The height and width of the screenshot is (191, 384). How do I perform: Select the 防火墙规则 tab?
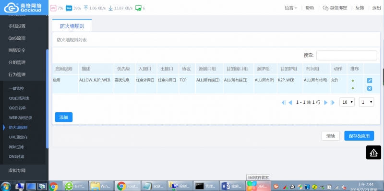coord(72,26)
